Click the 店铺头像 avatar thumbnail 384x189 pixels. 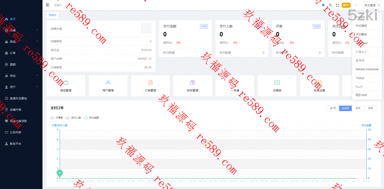[x=146, y=29]
